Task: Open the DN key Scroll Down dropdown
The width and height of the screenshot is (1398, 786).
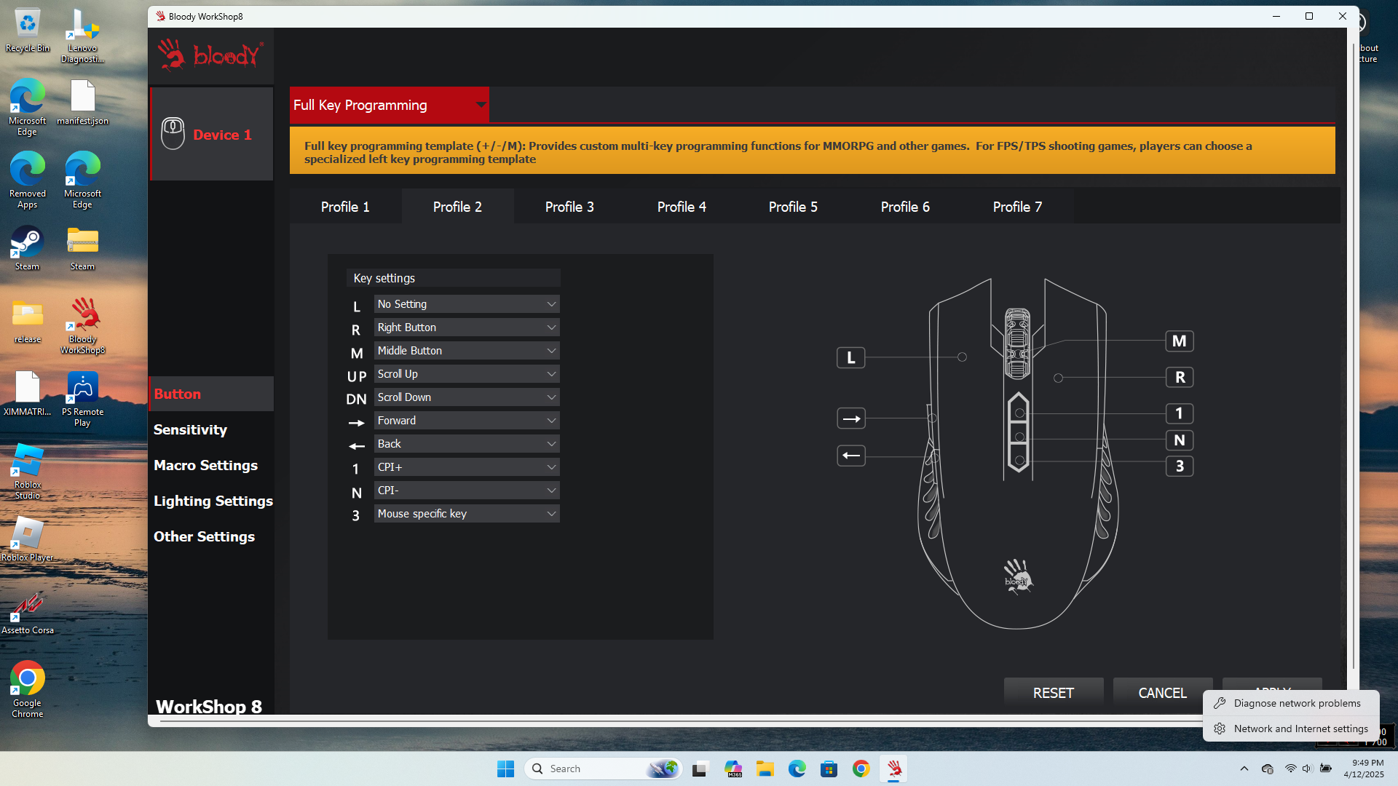Action: (x=467, y=397)
